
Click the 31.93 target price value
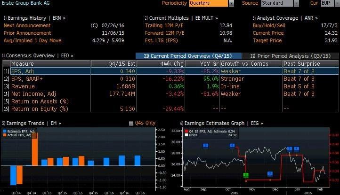(331, 40)
